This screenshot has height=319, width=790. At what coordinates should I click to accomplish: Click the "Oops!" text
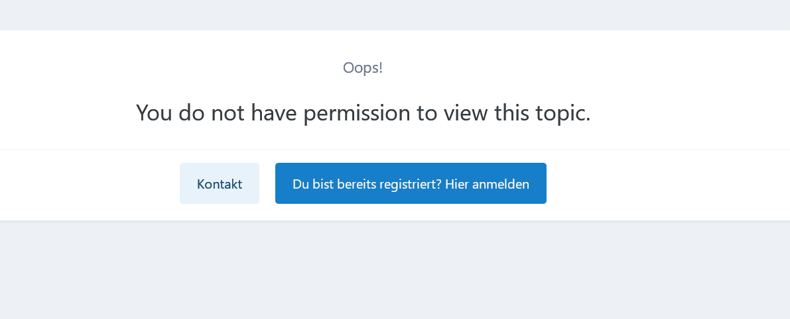(363, 68)
